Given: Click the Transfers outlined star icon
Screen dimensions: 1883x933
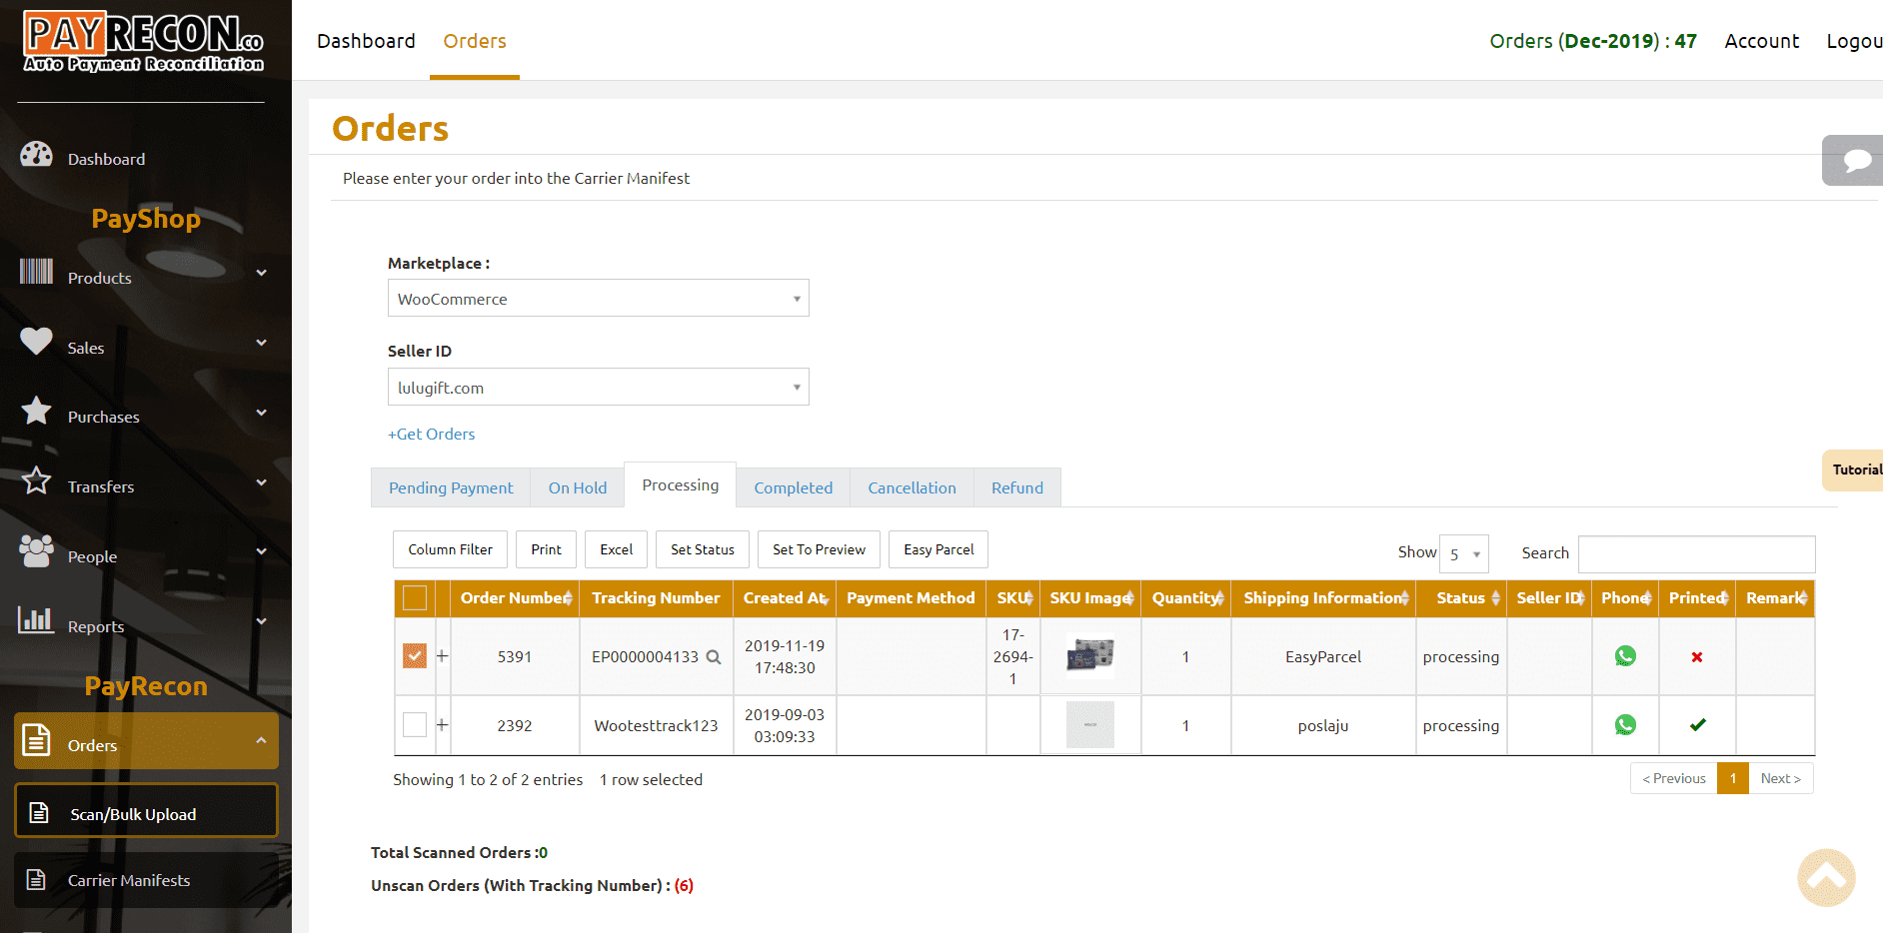Looking at the screenshot, I should 36,480.
